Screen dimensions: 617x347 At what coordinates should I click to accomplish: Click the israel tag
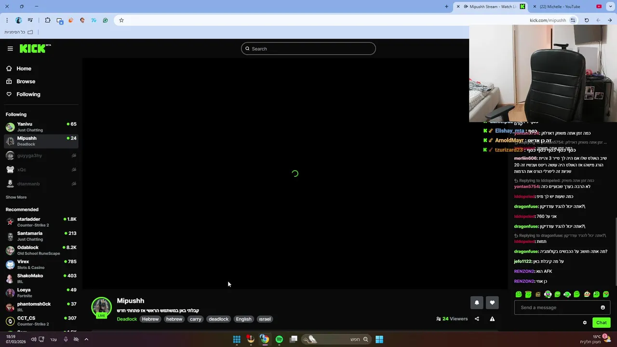click(x=265, y=319)
